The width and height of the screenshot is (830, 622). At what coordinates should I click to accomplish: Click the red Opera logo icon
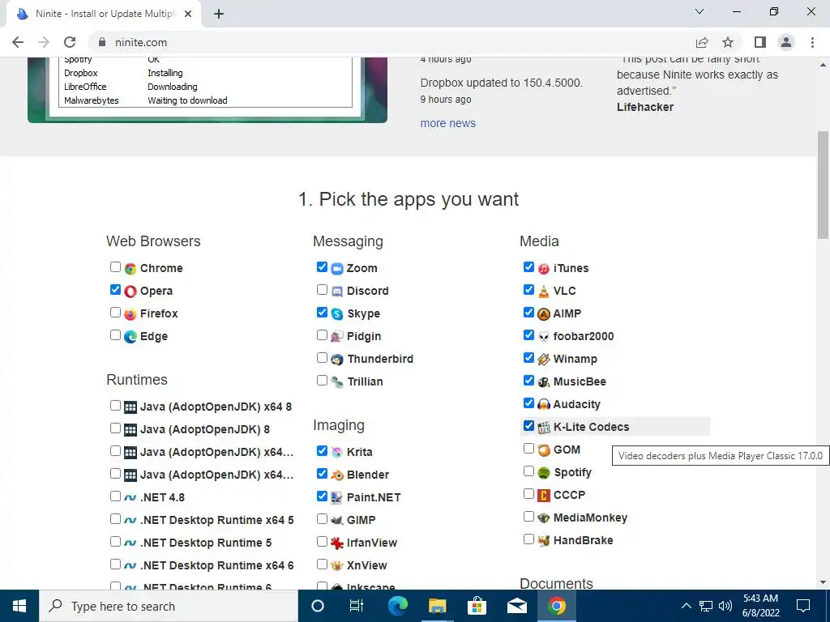(130, 292)
